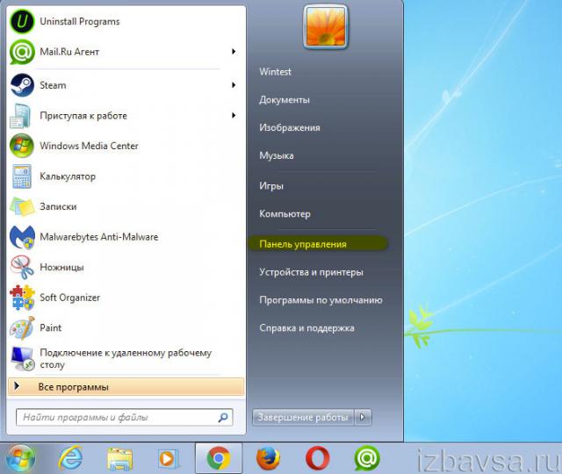The height and width of the screenshot is (474, 562).
Task: Launch Google Chrome from the taskbar
Action: click(x=218, y=457)
